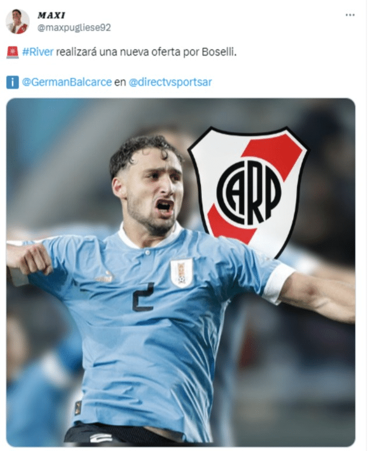368x451 pixels.
Task: Open the @GermanBalcarce mention
Action: click(67, 83)
